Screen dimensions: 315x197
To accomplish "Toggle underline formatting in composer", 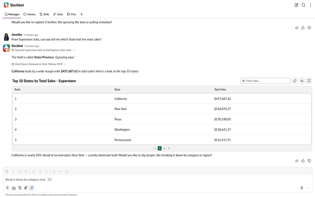I will click(x=20, y=171).
